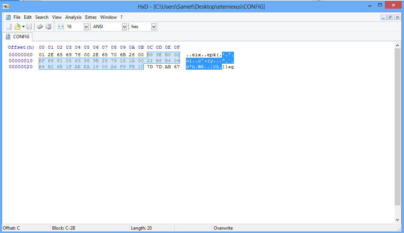Image resolution: width=404 pixels, height=233 pixels.
Task: Click the HxD document icon beside File menu
Action: click(x=8, y=17)
